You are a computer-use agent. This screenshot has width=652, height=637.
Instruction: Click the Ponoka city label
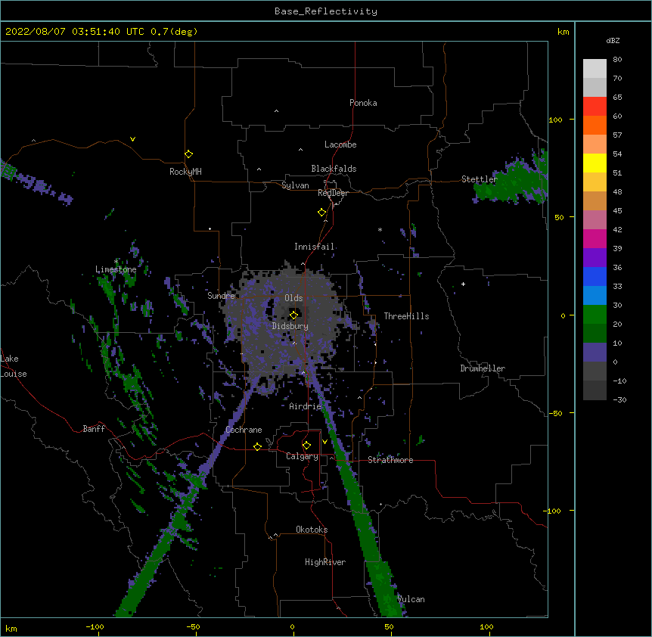point(363,103)
